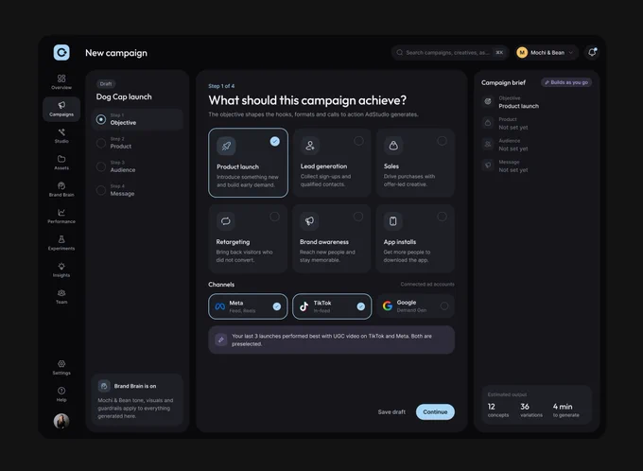Image resolution: width=643 pixels, height=471 pixels.
Task: Click the Builds as you go badge
Action: tap(566, 82)
